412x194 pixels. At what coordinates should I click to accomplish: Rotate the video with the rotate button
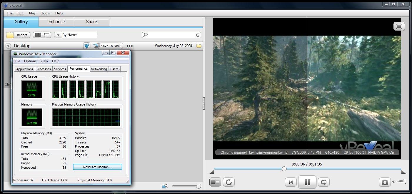[x=228, y=182]
